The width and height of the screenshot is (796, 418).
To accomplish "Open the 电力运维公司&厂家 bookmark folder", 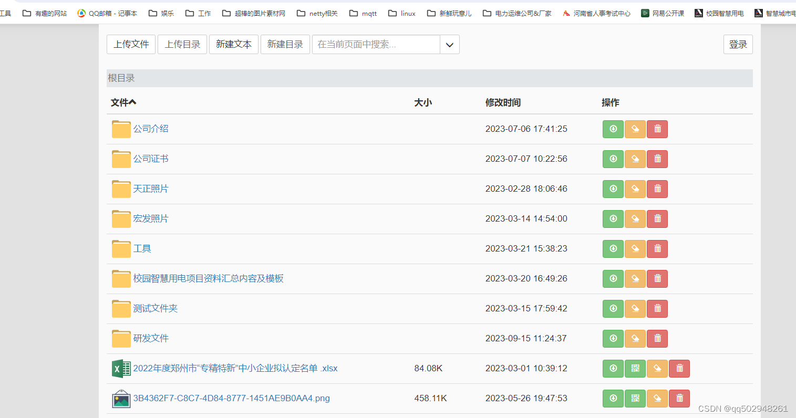I will (x=517, y=13).
